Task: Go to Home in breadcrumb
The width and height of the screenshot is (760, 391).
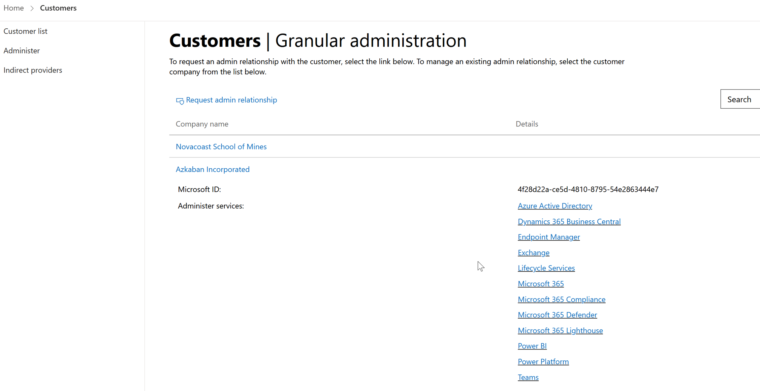Action: point(14,8)
